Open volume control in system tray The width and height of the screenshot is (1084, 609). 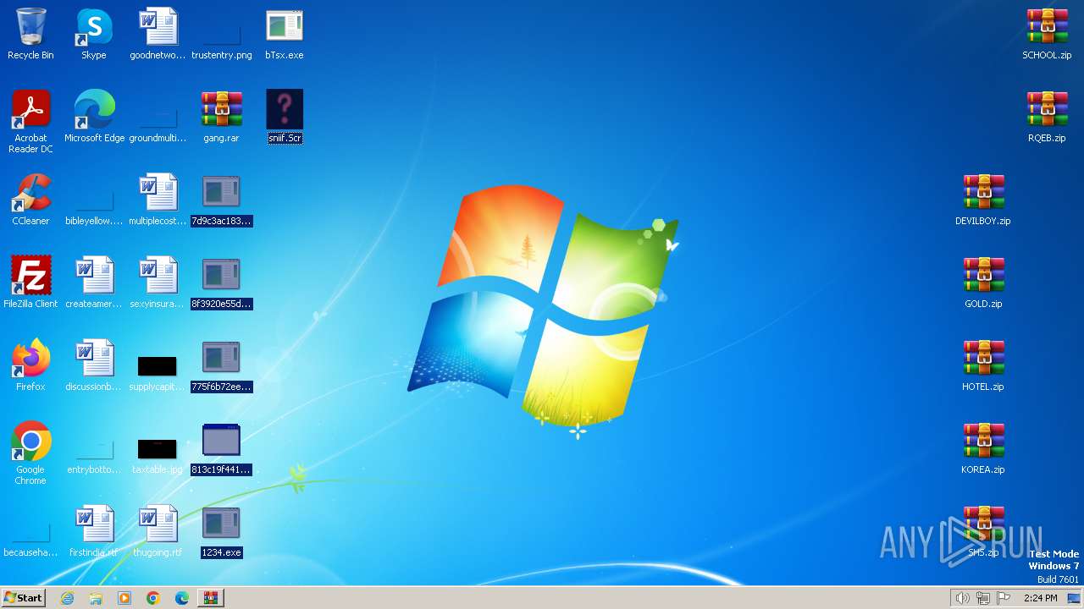pyautogui.click(x=962, y=598)
